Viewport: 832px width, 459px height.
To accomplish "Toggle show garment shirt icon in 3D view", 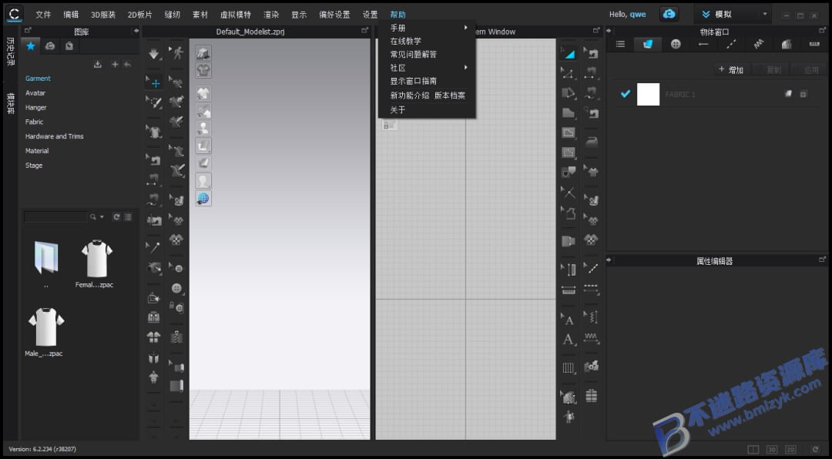I will (x=203, y=93).
